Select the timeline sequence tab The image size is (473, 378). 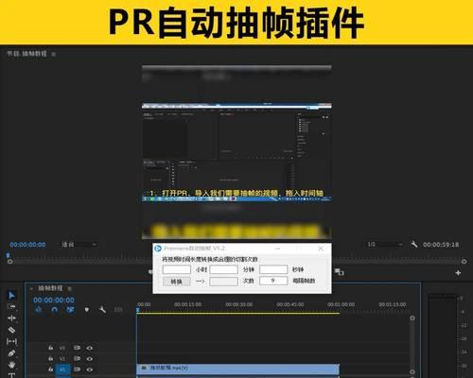click(50, 288)
